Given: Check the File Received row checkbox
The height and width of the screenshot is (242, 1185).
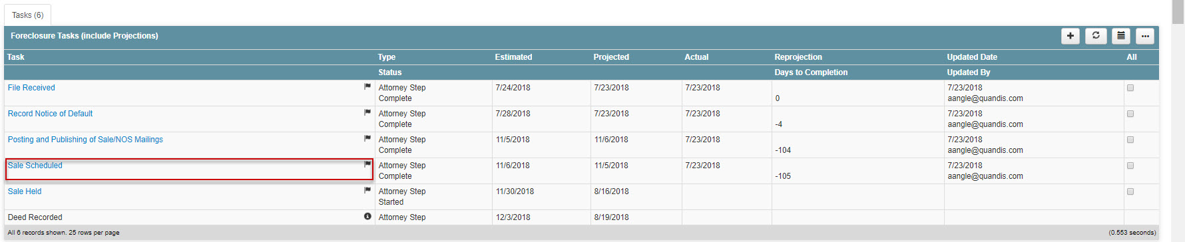Looking at the screenshot, I should [1130, 88].
